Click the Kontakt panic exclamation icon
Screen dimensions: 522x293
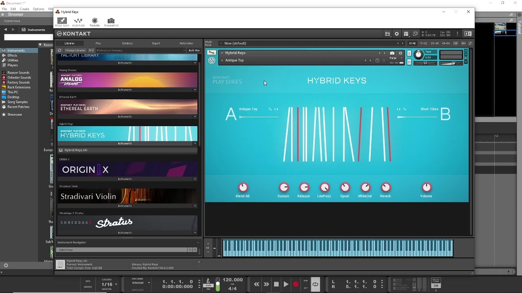(x=458, y=34)
